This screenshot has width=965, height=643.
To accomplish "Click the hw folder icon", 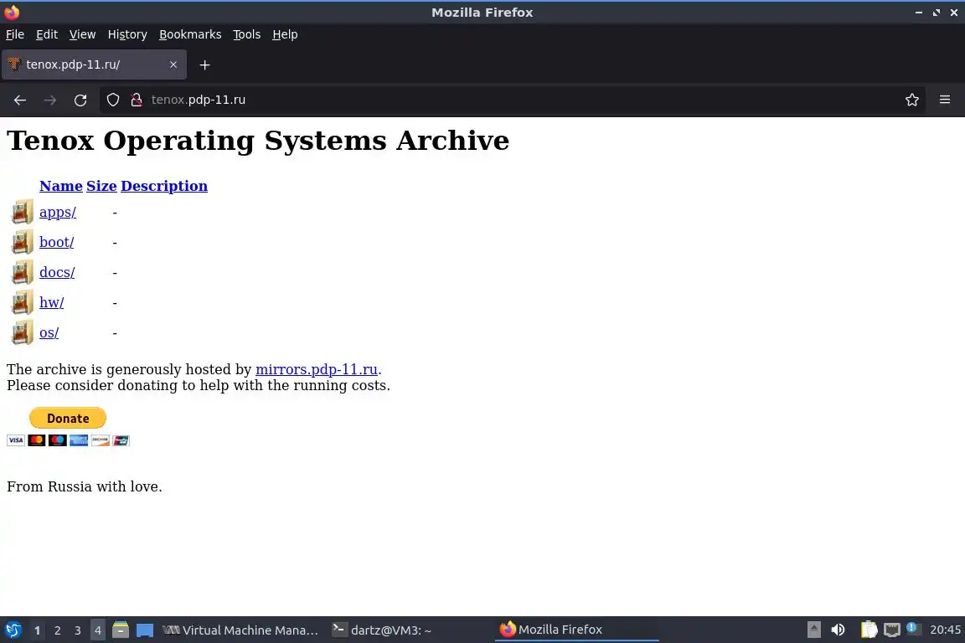I will (x=22, y=302).
